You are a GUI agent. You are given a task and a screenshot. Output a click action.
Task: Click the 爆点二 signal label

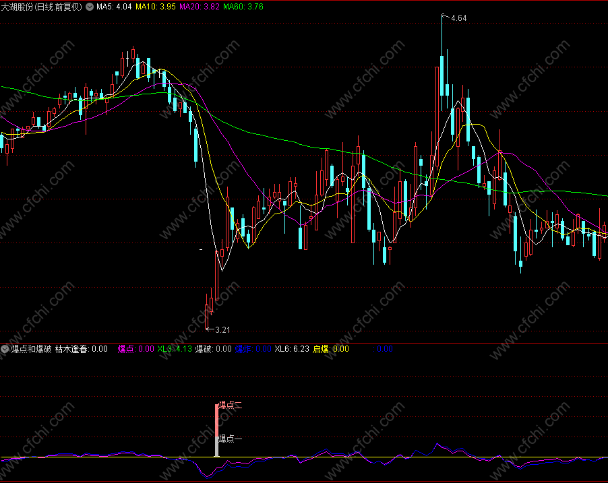coord(231,405)
